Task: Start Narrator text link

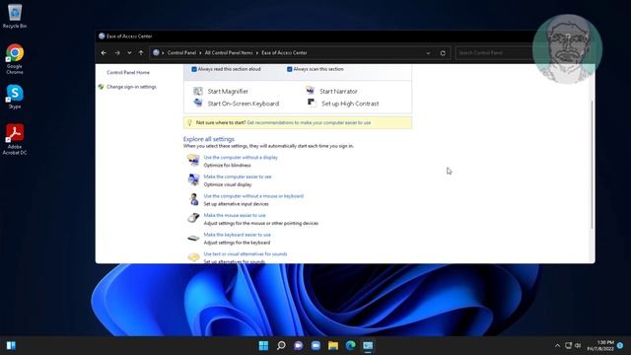Action: 338,92
